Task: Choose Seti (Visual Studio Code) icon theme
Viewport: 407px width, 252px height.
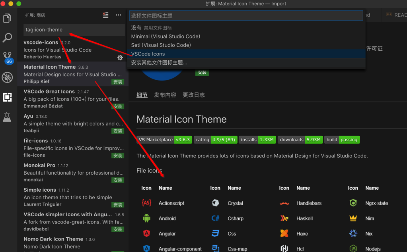Action: tap(246, 45)
